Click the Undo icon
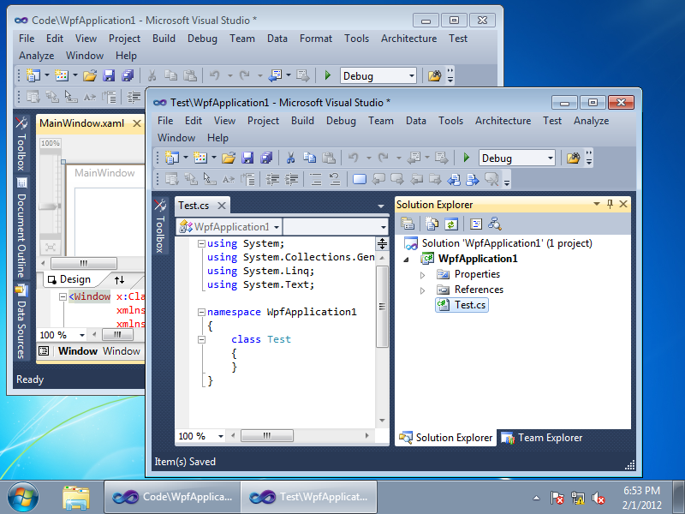 (354, 158)
